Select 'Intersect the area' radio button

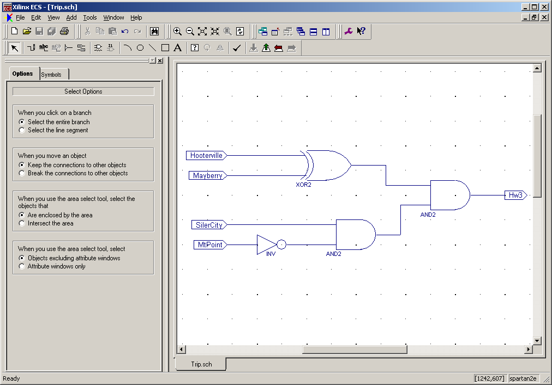point(22,224)
